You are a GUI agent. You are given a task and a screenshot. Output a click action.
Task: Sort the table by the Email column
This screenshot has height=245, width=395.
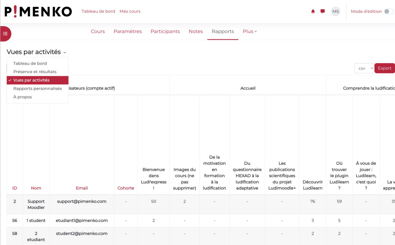pyautogui.click(x=82, y=188)
